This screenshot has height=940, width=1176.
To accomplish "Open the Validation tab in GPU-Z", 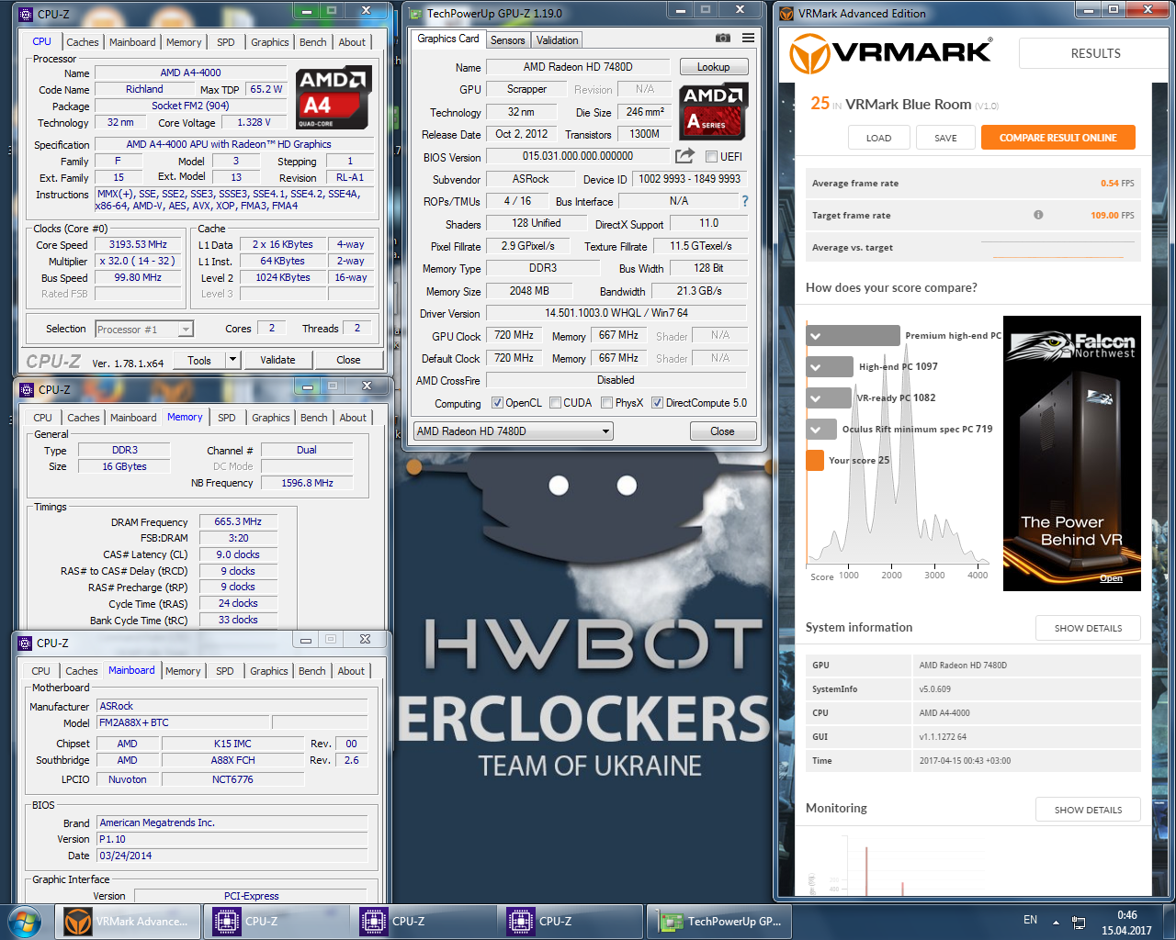I will (x=557, y=39).
